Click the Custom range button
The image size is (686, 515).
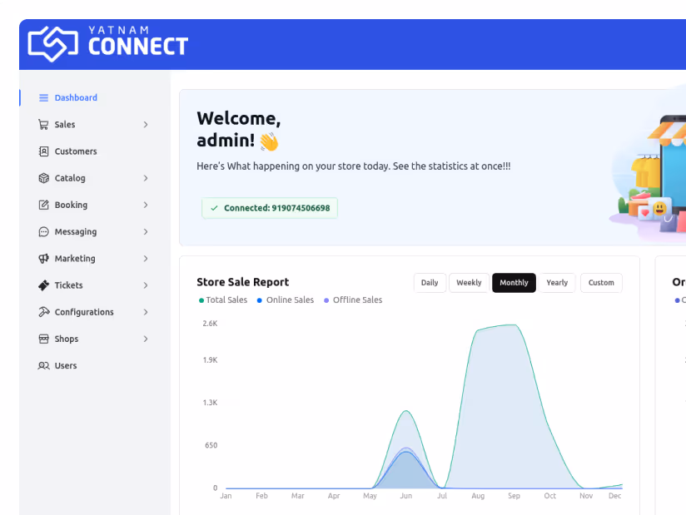click(x=601, y=283)
